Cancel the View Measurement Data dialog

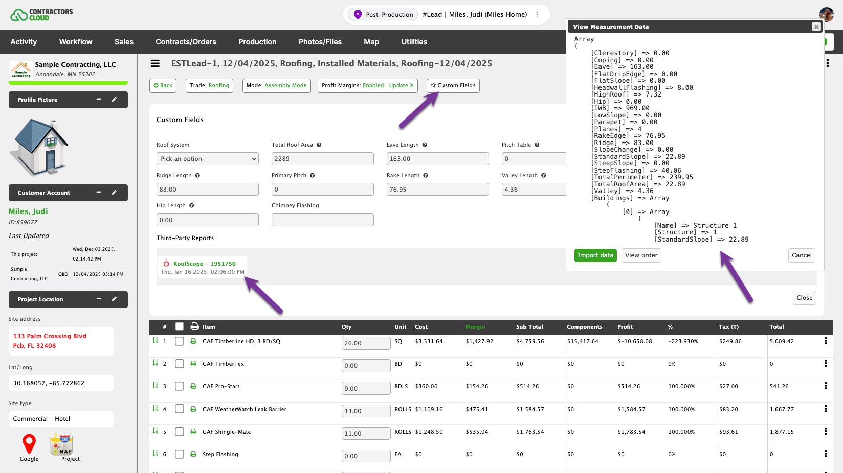[x=802, y=255]
